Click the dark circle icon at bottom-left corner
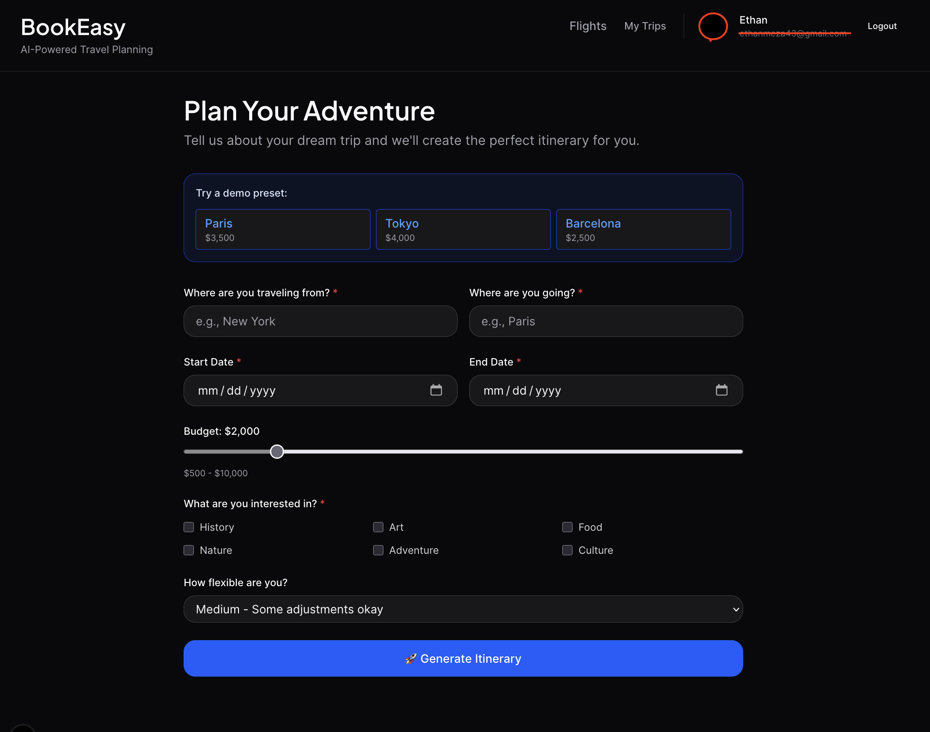Viewport: 930px width, 732px height. coord(22,728)
